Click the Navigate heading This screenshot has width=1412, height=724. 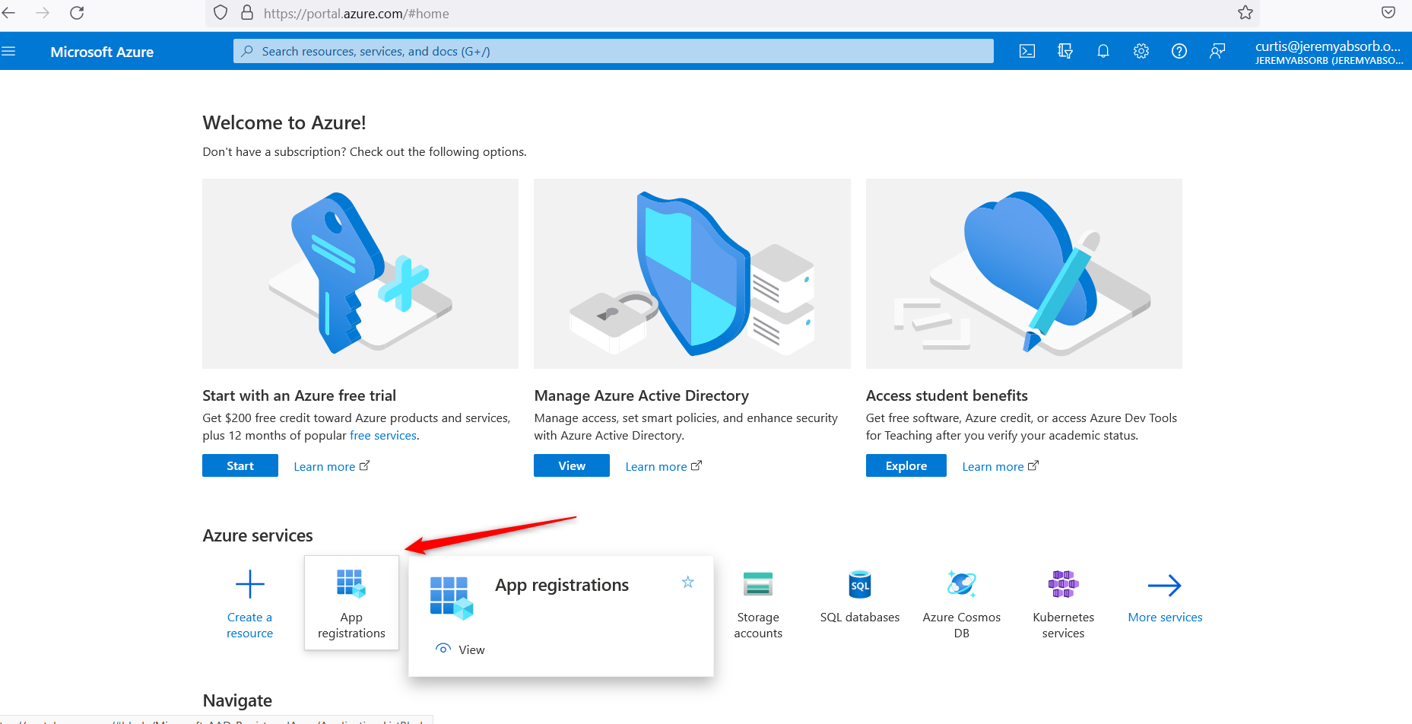click(x=237, y=700)
